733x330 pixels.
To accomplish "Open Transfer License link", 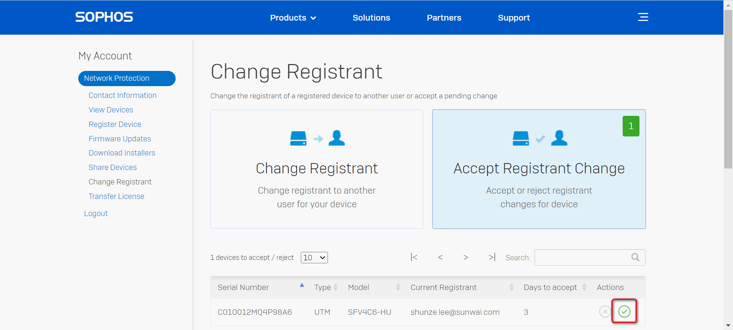I will click(116, 196).
